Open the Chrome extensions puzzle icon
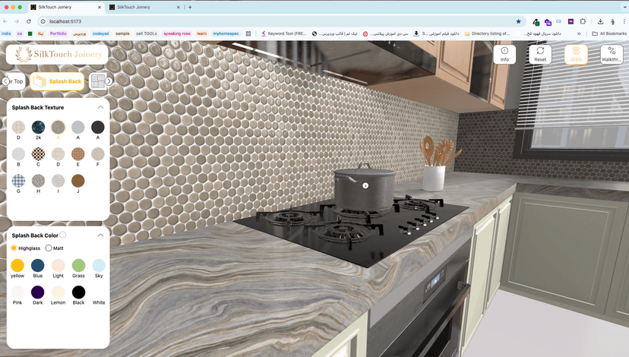 (x=583, y=21)
